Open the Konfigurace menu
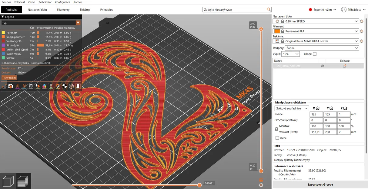 pos(62,2)
